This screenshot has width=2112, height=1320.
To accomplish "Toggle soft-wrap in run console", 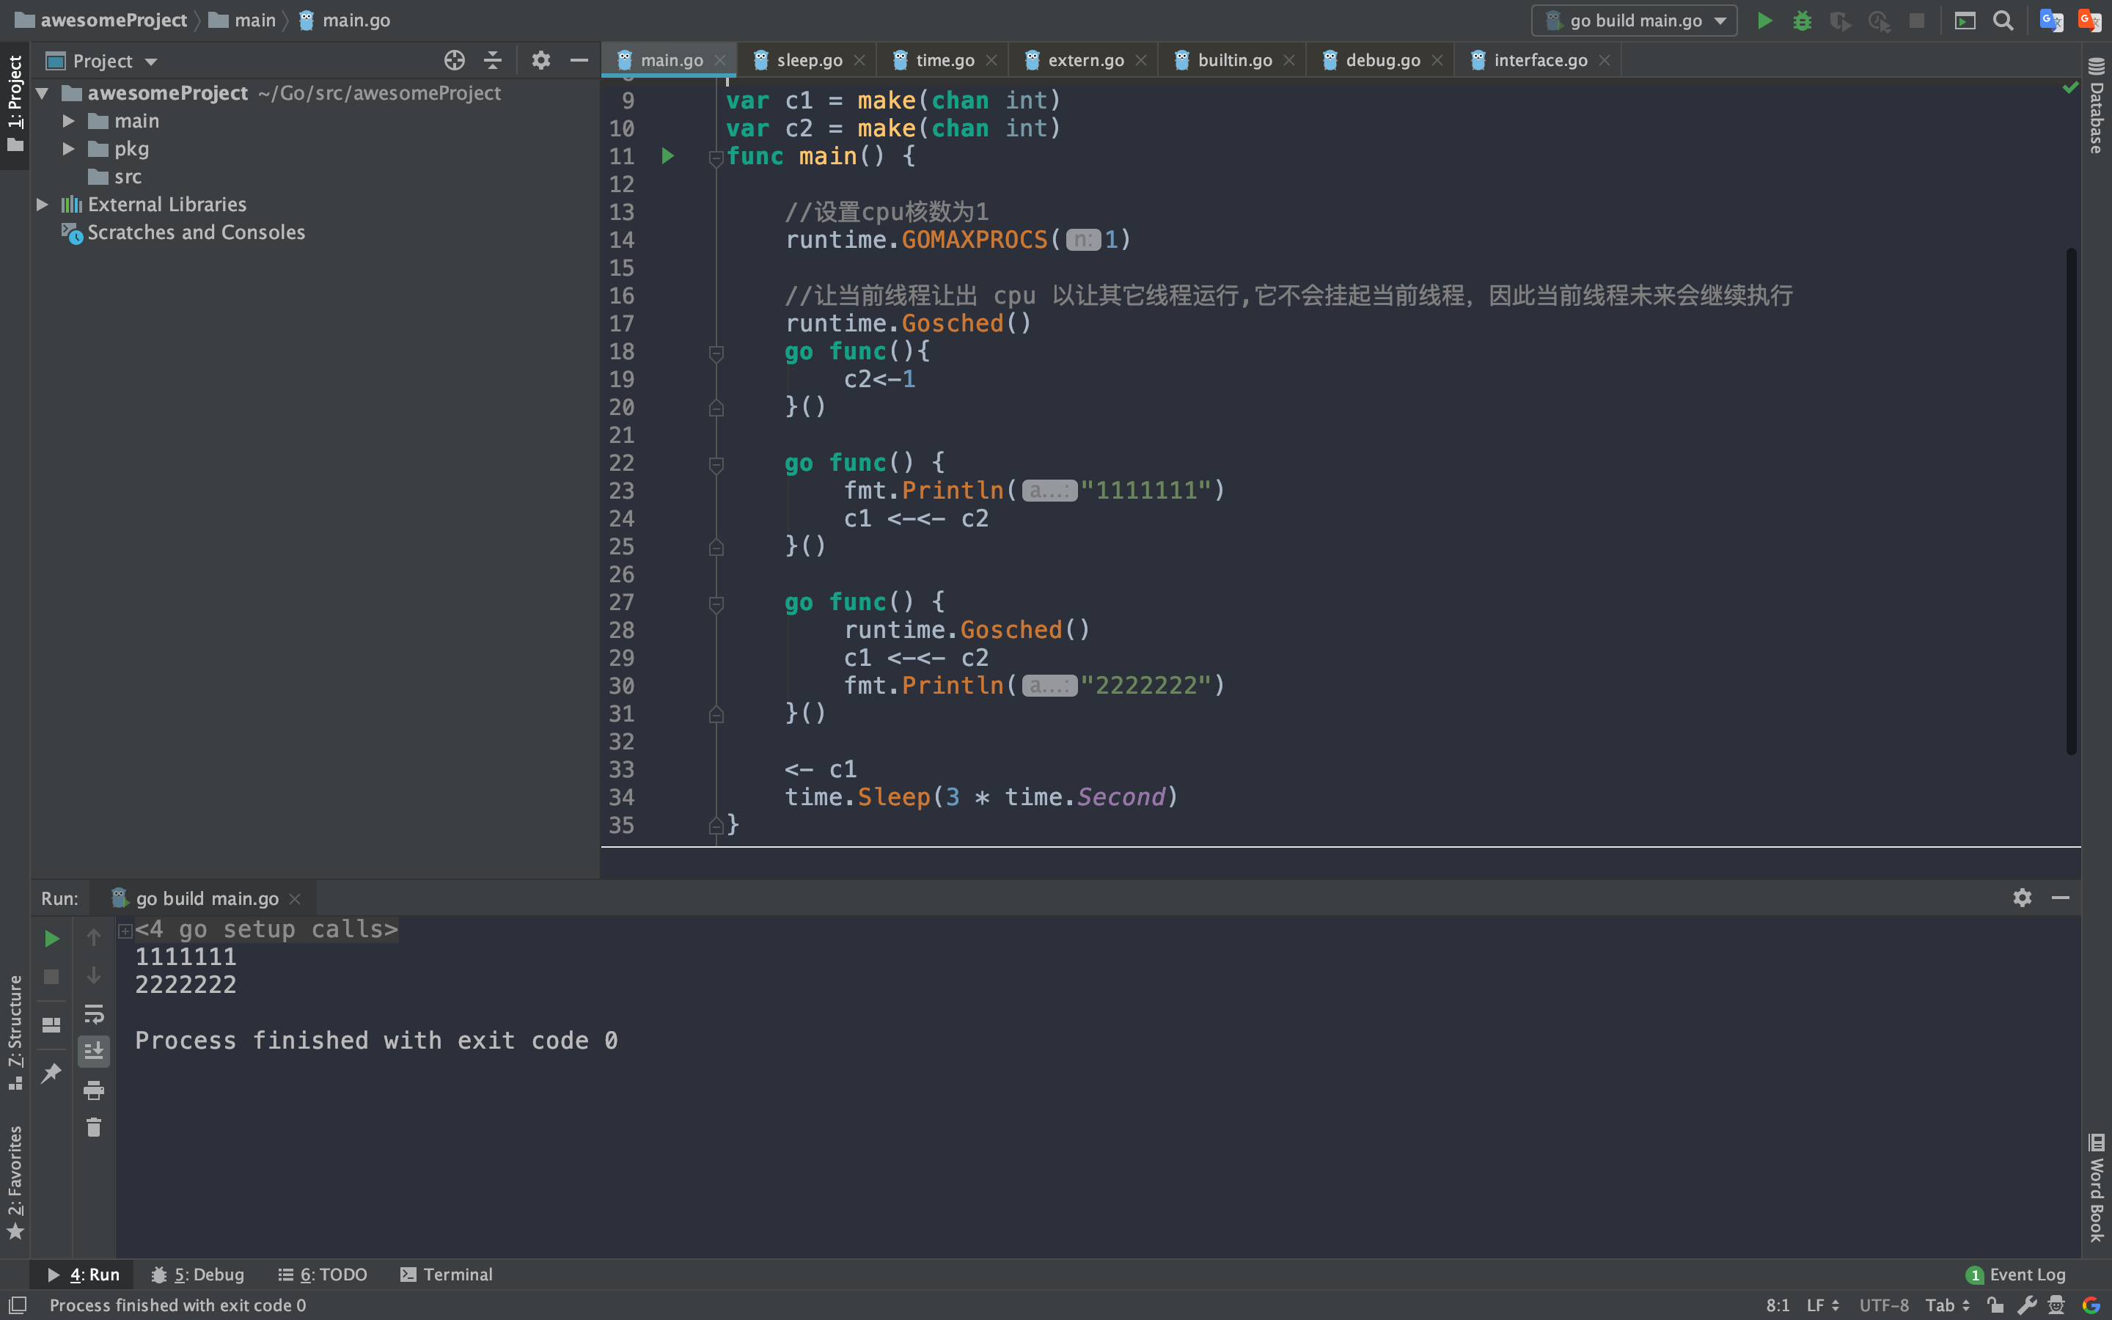I will (93, 1013).
